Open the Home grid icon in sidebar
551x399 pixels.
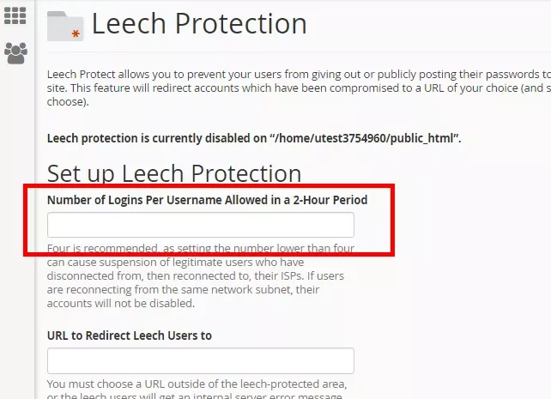point(15,15)
